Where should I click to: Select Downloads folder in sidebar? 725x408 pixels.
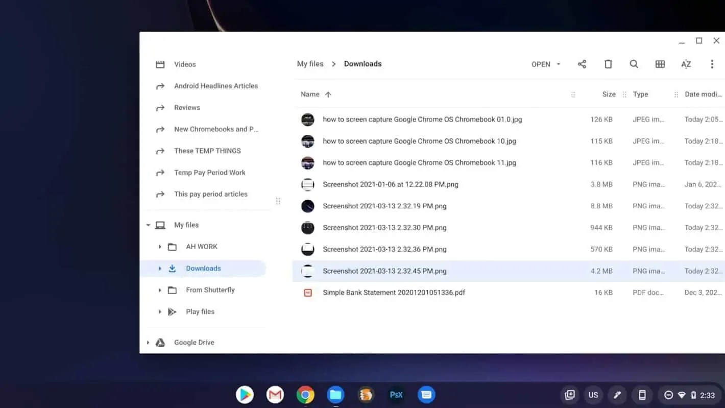(203, 269)
